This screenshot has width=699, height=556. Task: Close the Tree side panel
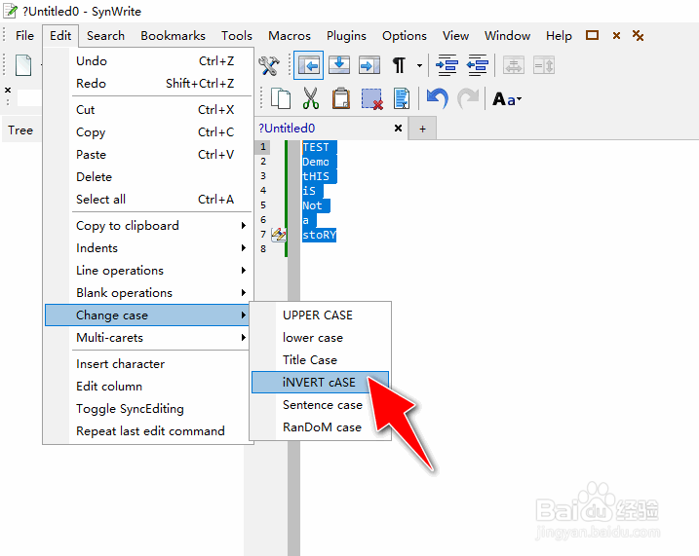(8, 90)
